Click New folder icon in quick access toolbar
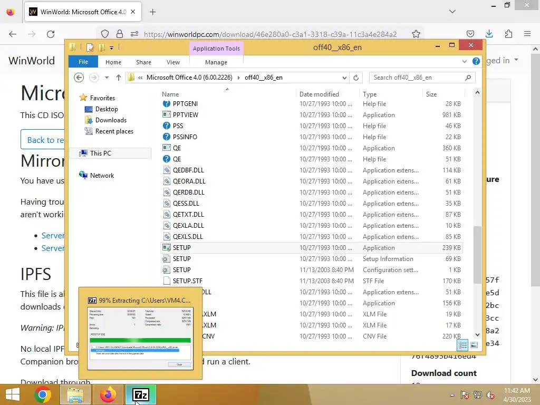The image size is (540, 405). click(x=102, y=47)
